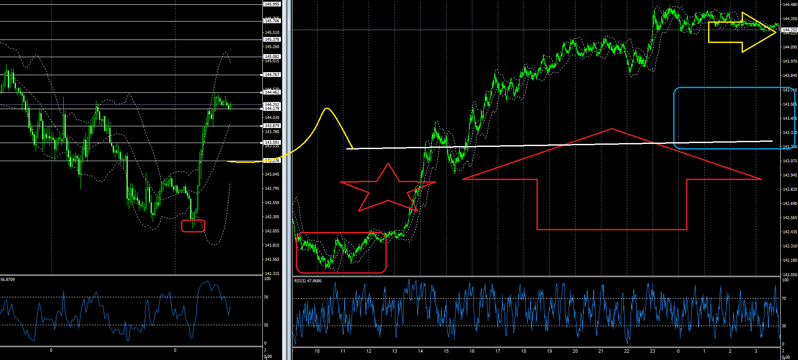Click hour 23 on the right time axis
The height and width of the screenshot is (360, 798).
click(x=653, y=351)
